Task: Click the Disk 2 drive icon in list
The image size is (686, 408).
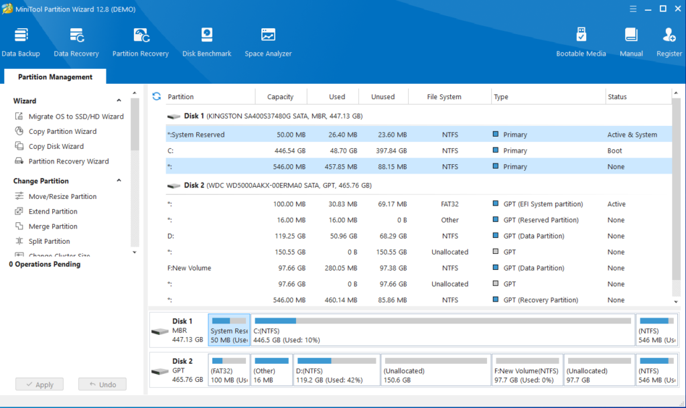Action: 174,186
